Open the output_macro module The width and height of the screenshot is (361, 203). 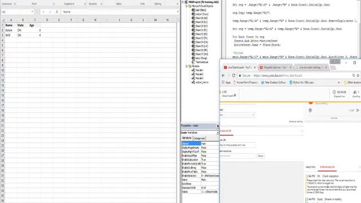(202, 82)
